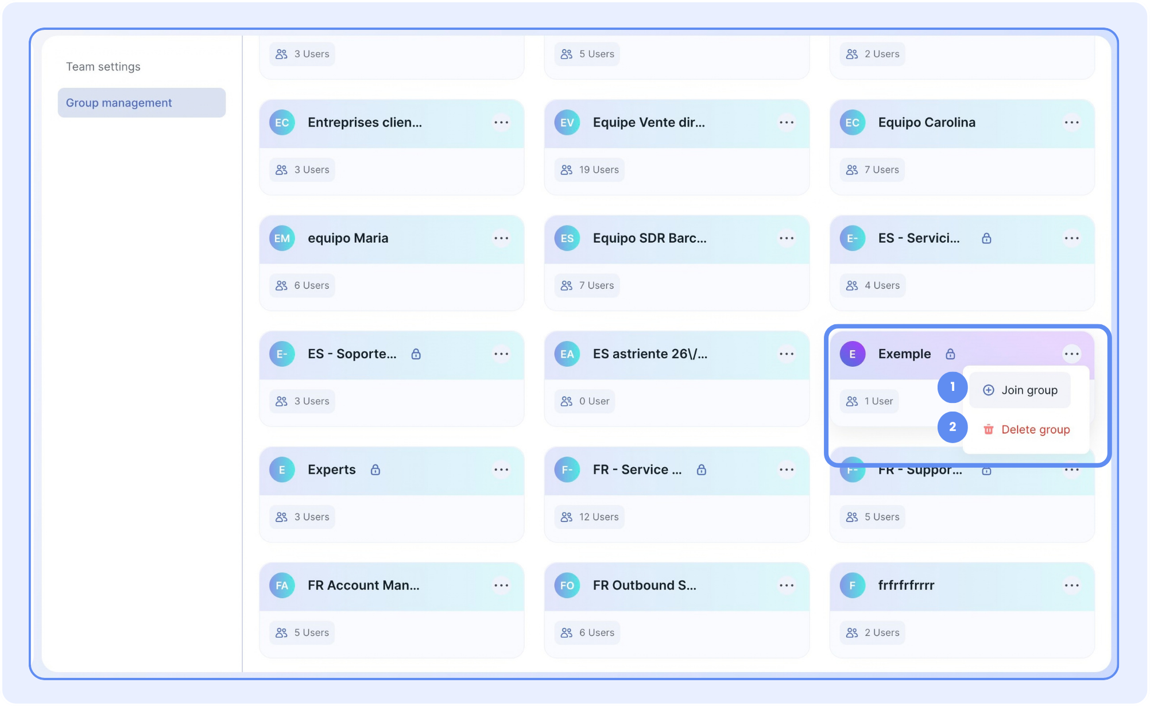Click the EM avatar of equipo Maria

coord(282,238)
